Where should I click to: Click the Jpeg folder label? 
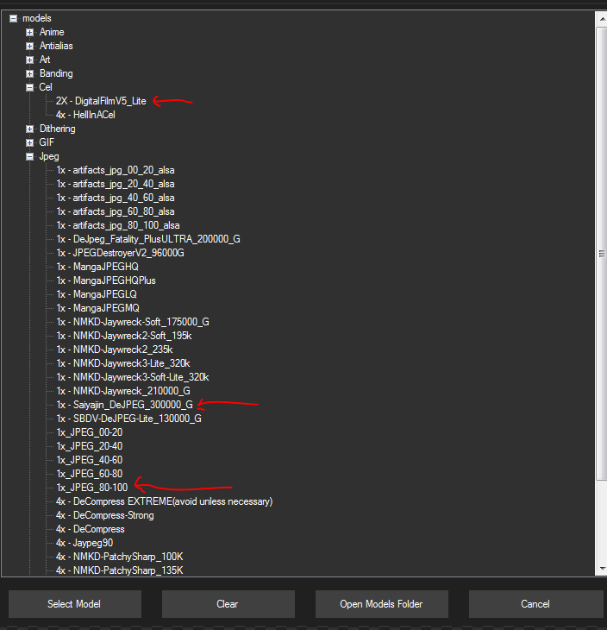click(49, 157)
